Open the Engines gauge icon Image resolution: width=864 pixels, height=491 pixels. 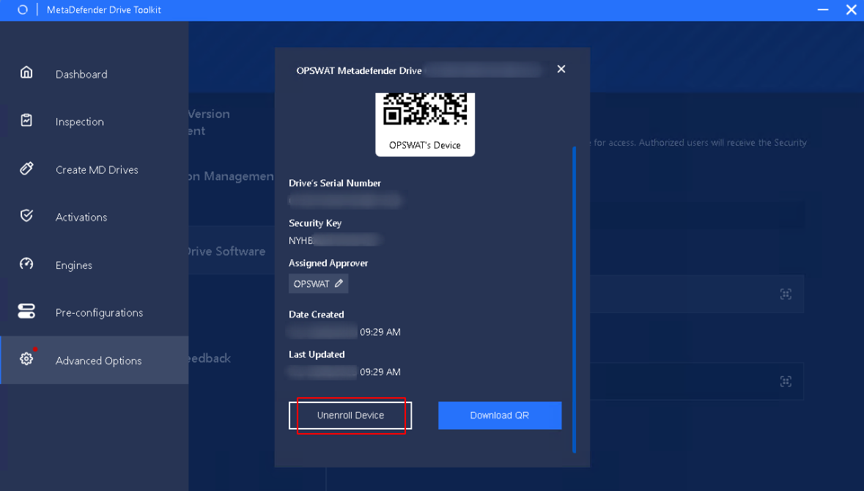[x=26, y=263]
